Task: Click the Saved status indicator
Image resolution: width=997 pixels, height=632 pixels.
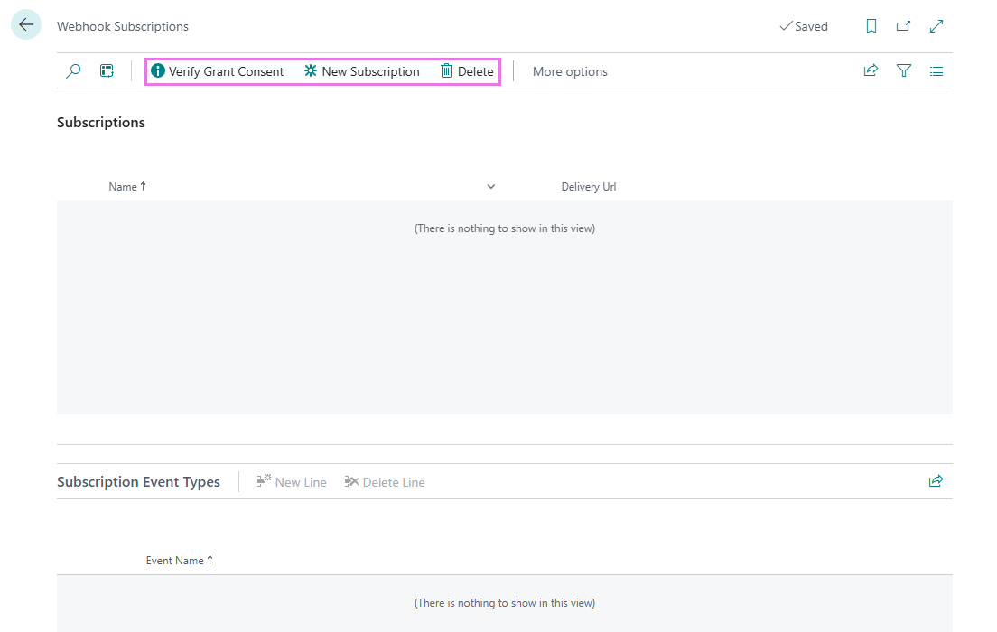Action: tap(804, 26)
